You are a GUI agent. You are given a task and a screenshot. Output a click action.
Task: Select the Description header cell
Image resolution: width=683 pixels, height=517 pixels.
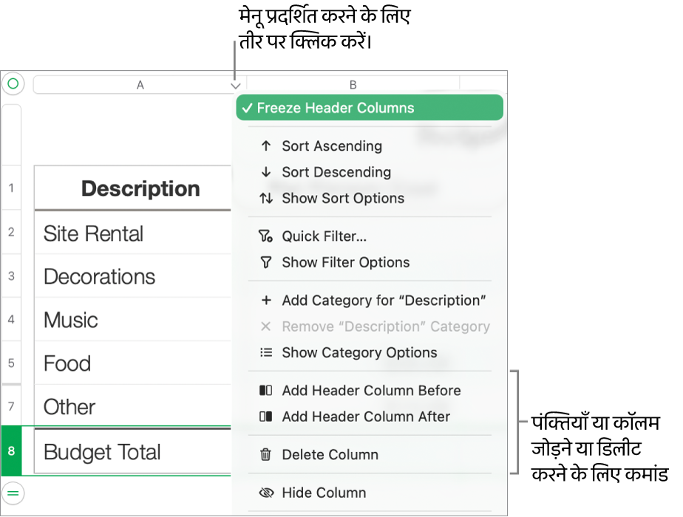(140, 188)
